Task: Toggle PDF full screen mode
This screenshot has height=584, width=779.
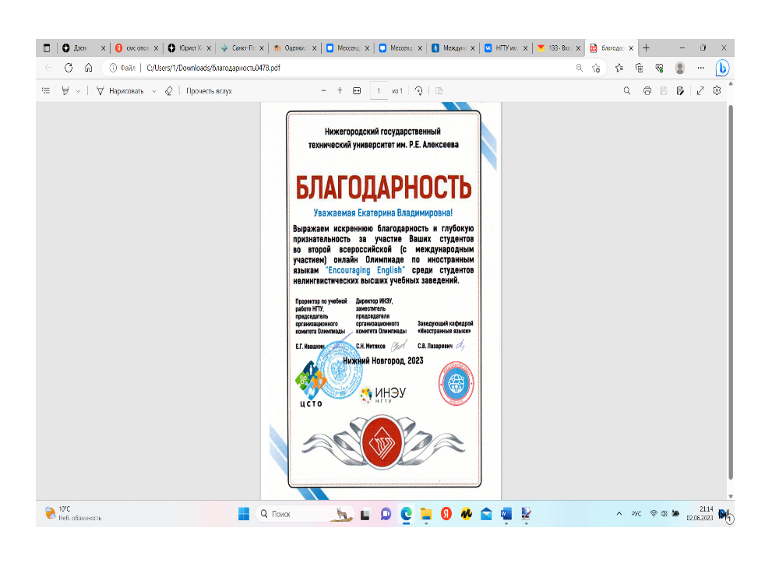Action: click(x=700, y=91)
